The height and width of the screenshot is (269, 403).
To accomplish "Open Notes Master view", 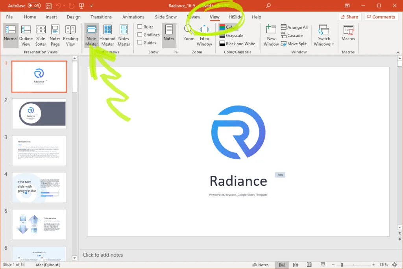I will (x=124, y=35).
